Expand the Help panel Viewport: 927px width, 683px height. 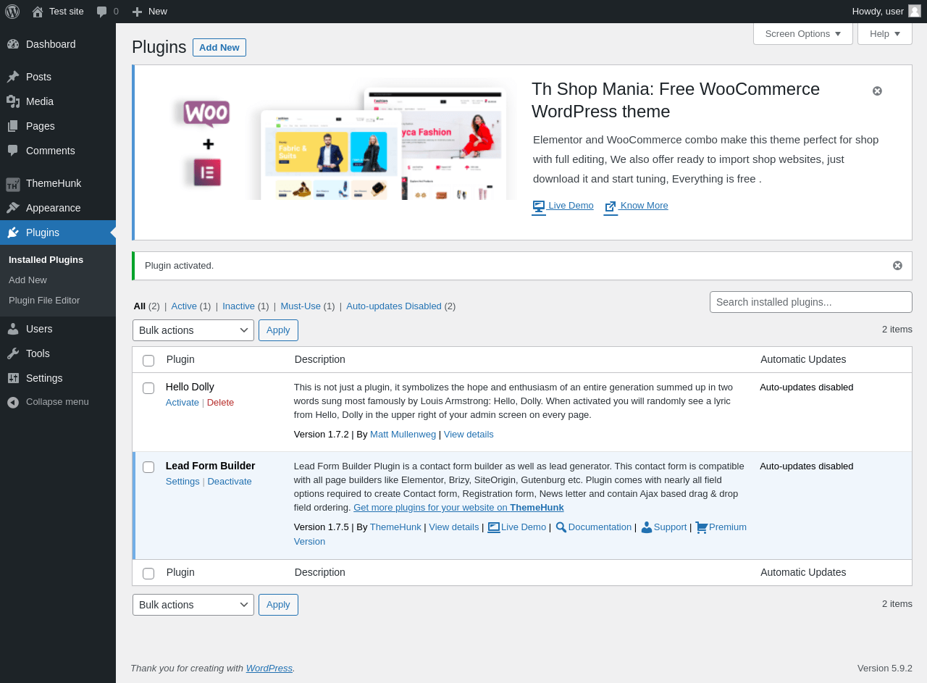(x=885, y=33)
